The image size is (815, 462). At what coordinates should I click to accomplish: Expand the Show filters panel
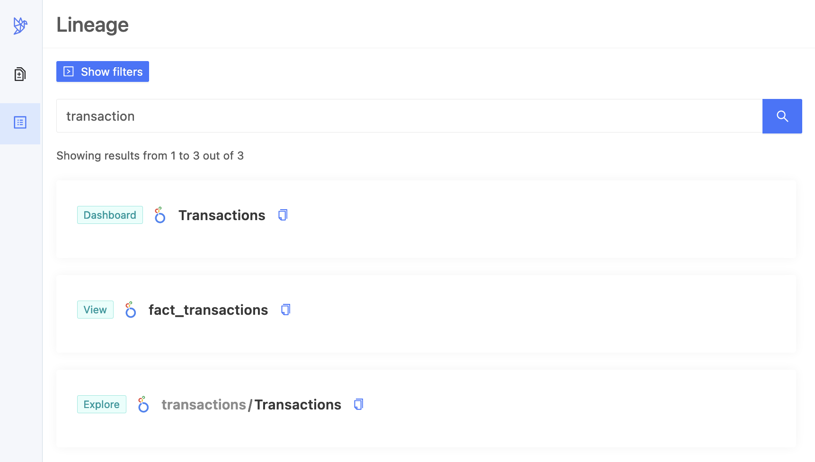tap(103, 71)
